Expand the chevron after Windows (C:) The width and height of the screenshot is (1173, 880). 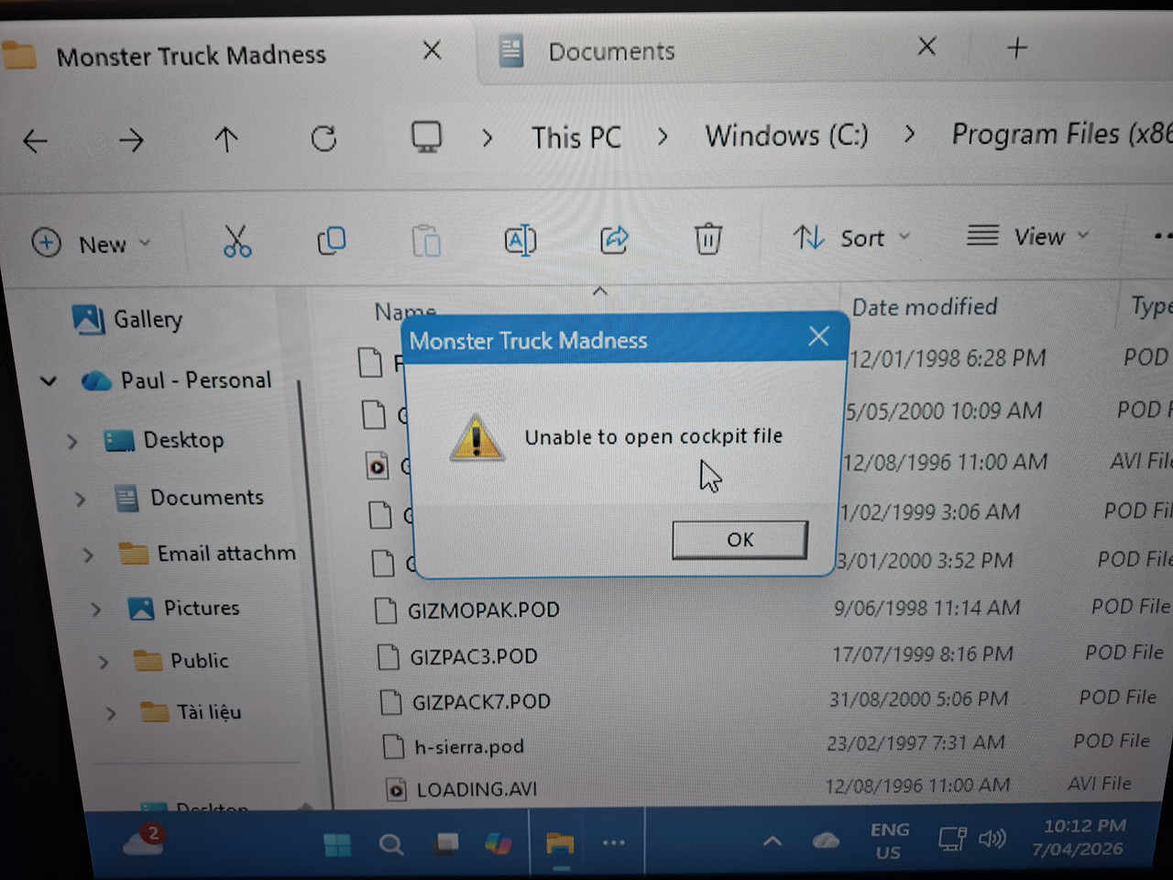[909, 134]
